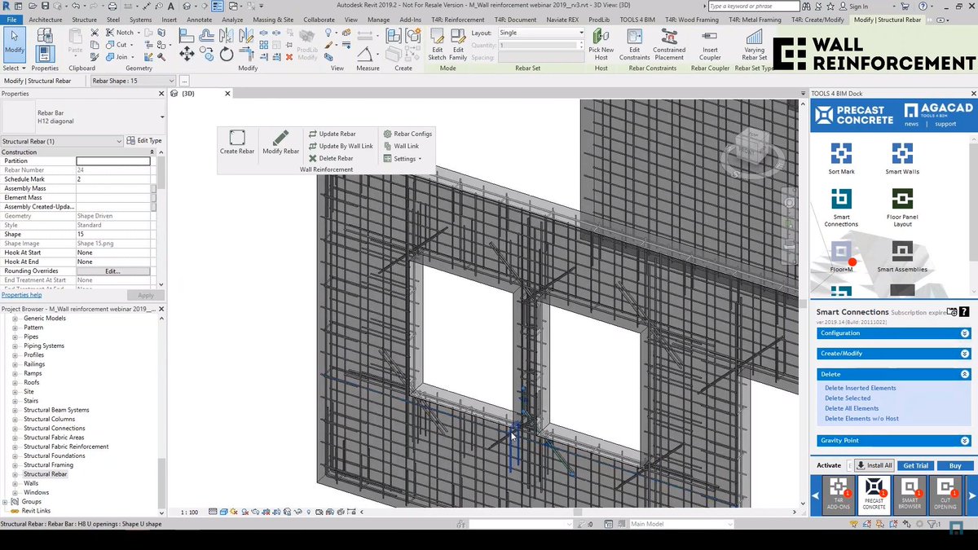Click the Move tool icon

(187, 53)
